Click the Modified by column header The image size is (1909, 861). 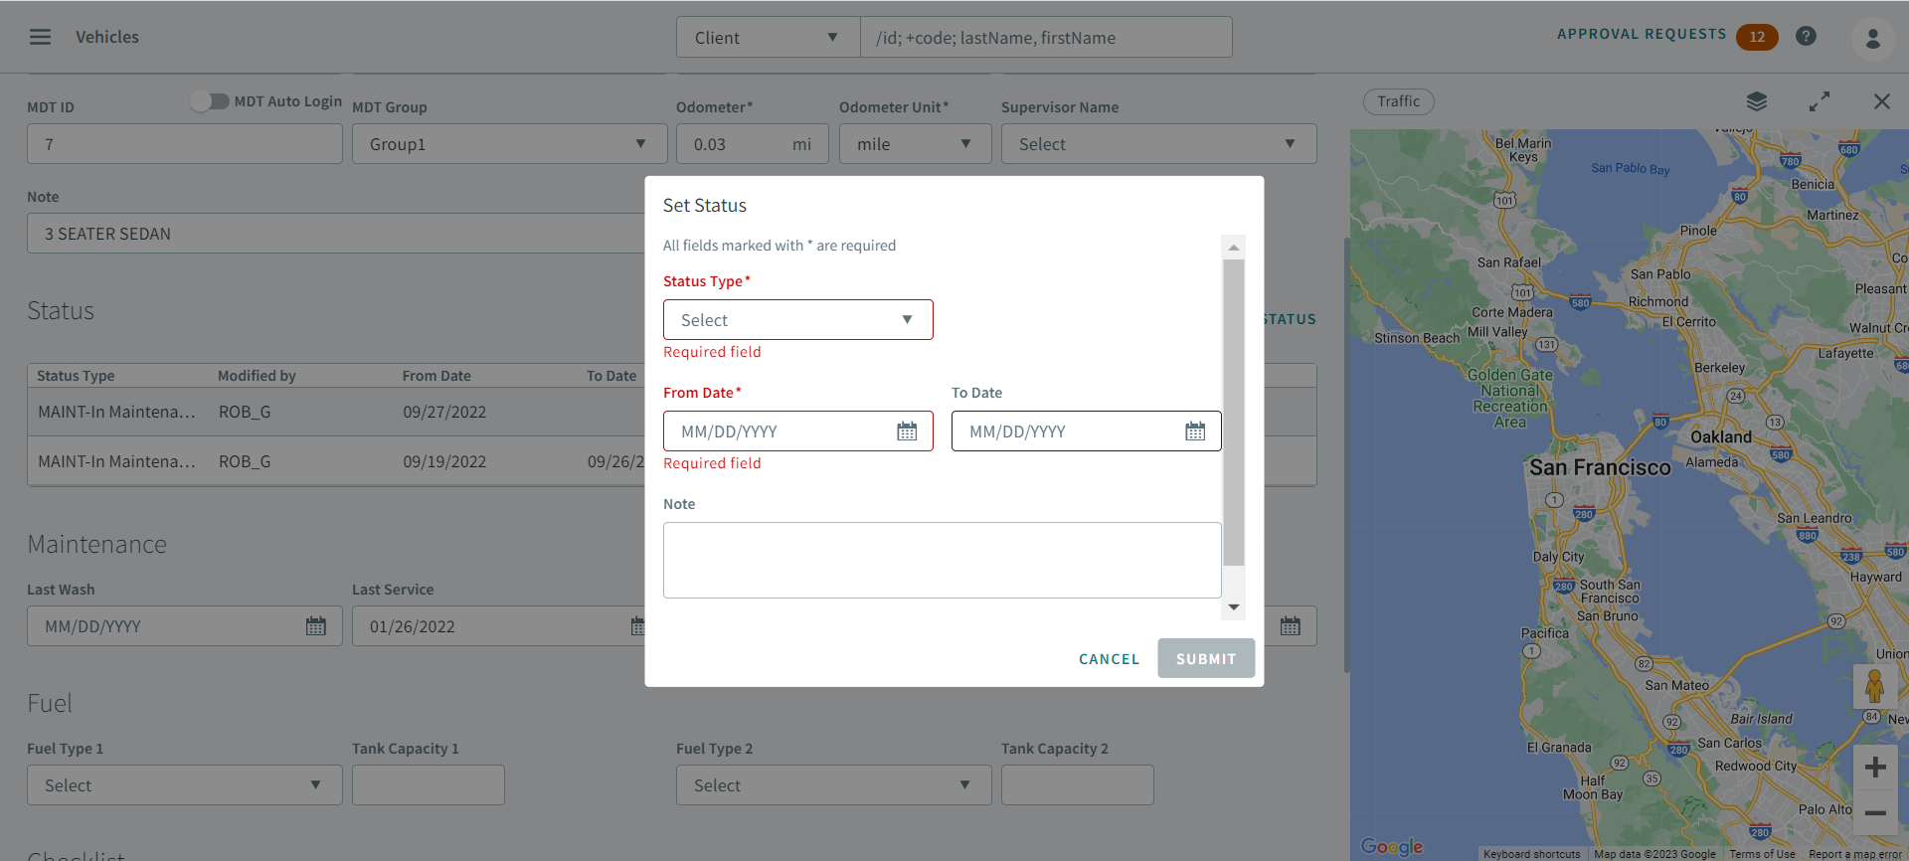click(257, 376)
